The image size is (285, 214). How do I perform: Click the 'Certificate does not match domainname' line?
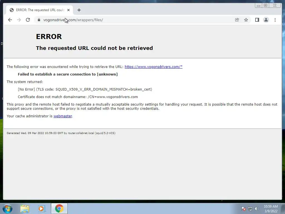click(x=78, y=97)
